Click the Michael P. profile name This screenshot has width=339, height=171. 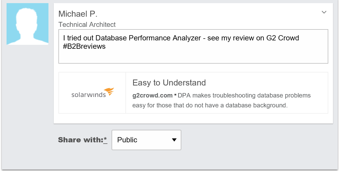point(78,14)
